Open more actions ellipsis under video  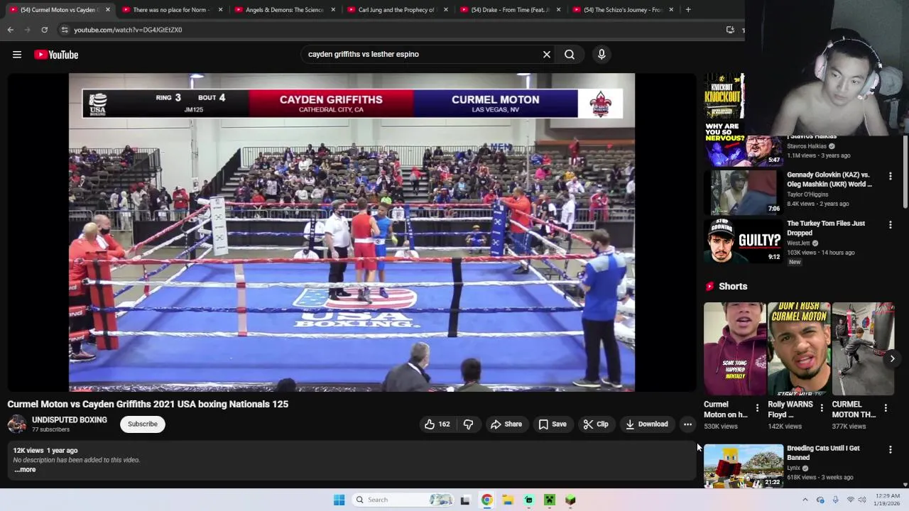click(687, 424)
